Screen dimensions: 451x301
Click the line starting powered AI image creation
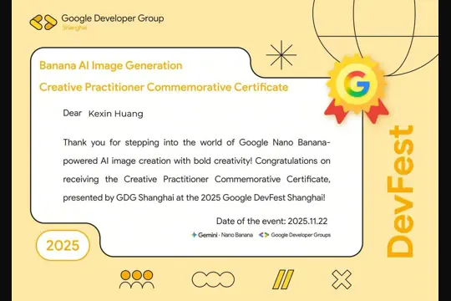(x=196, y=161)
